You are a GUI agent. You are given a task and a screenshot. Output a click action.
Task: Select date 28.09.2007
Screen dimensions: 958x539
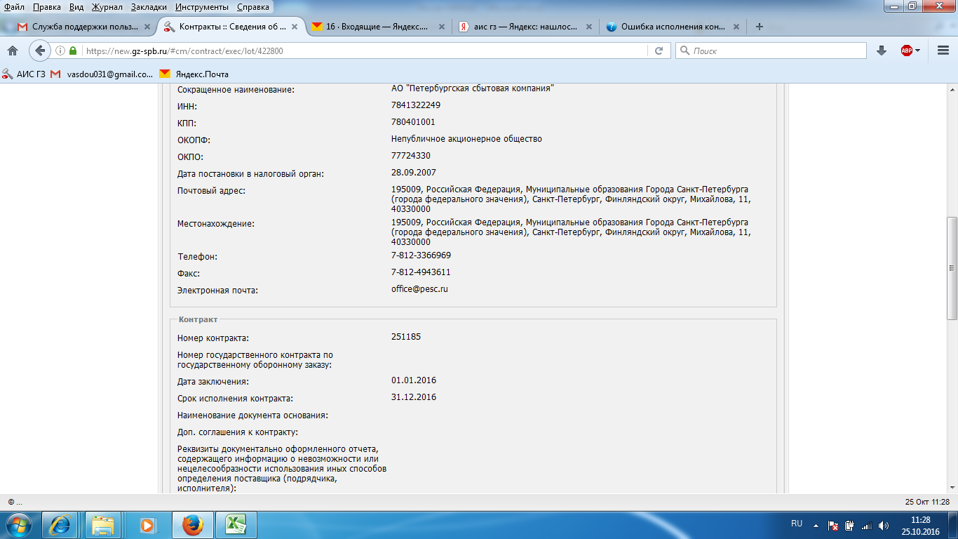[x=414, y=173]
